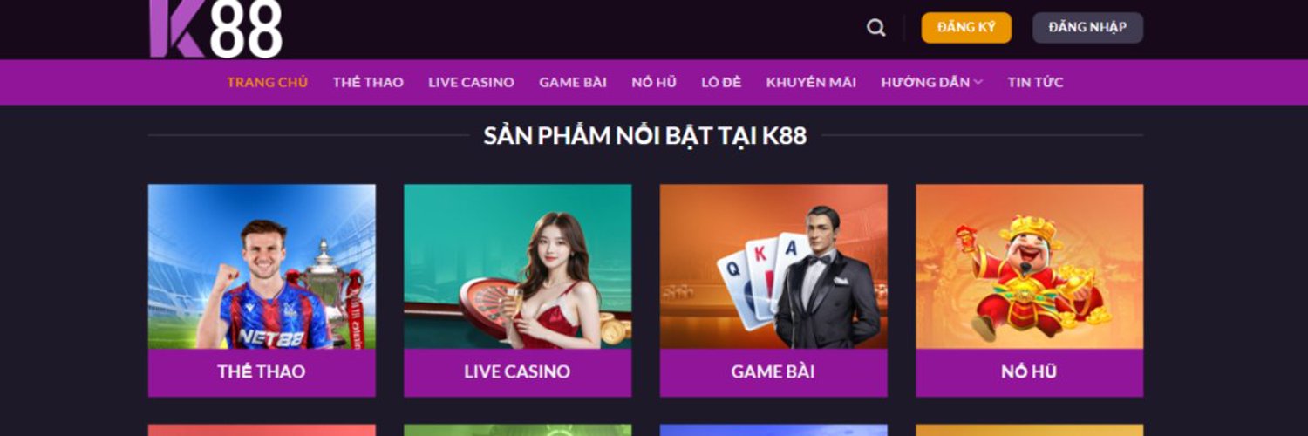Select Trang Chủ in navigation bar
This screenshot has height=436, width=1308.
268,82
